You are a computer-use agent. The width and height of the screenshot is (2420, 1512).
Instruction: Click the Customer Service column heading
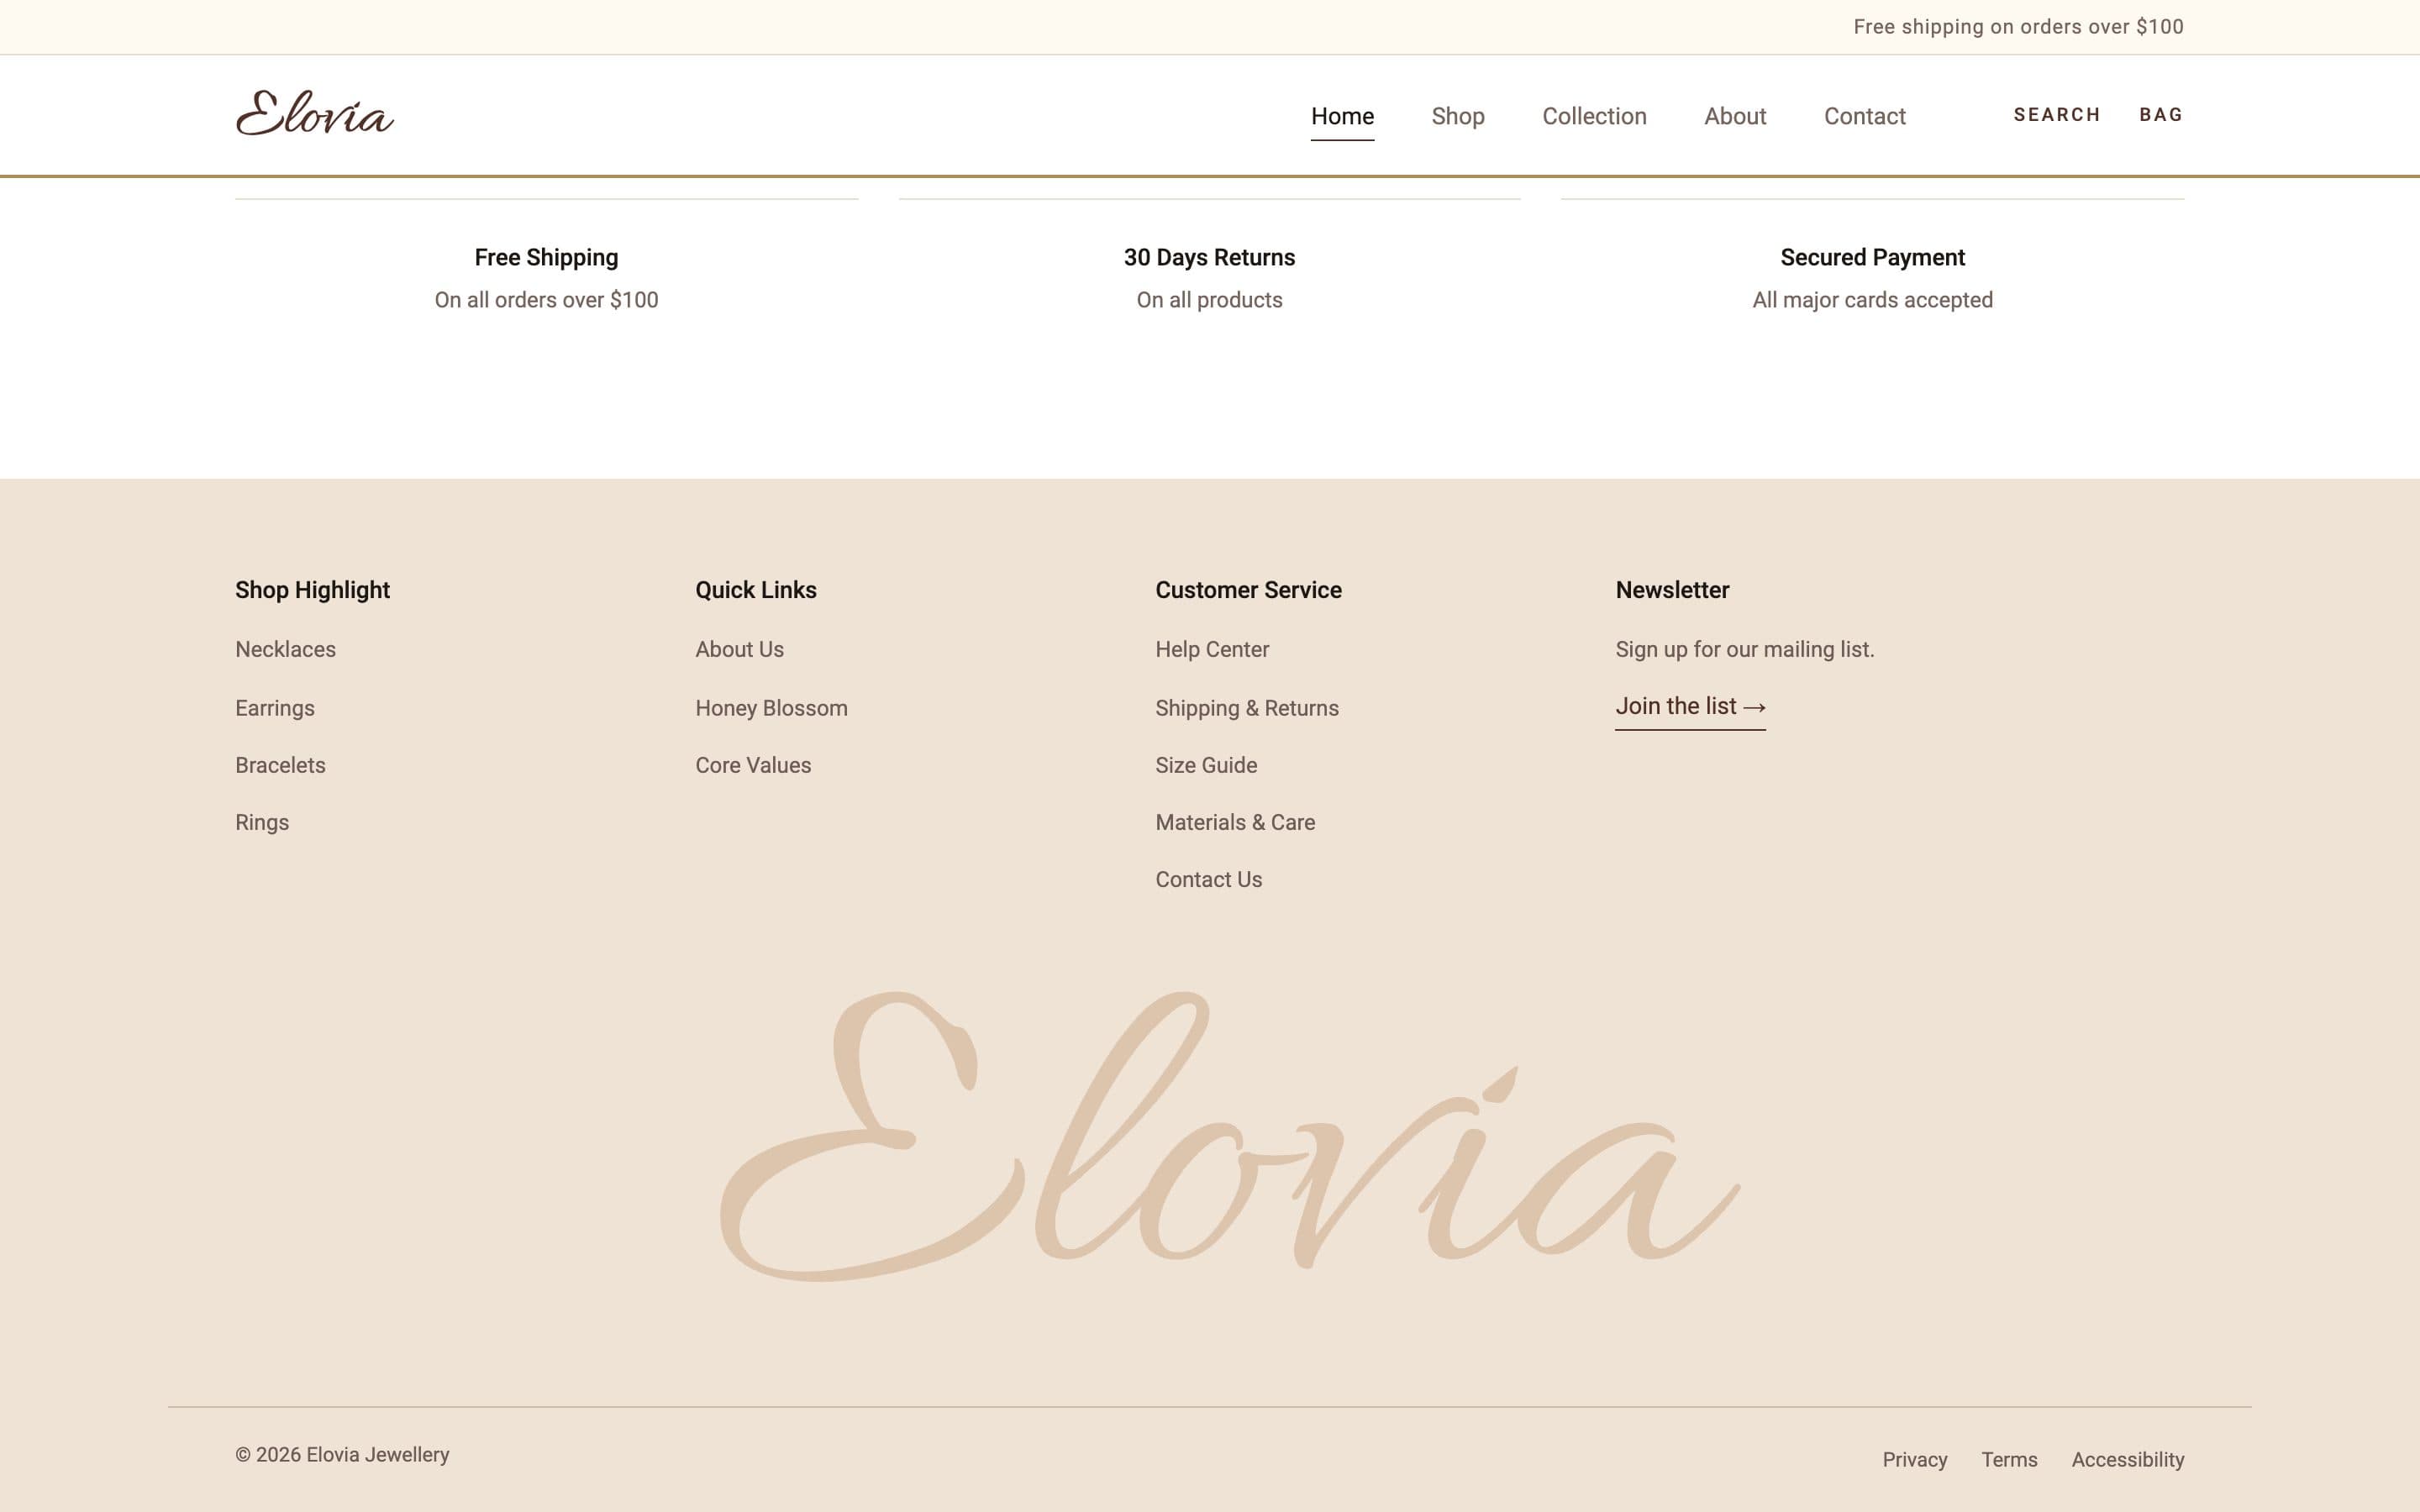(x=1248, y=590)
